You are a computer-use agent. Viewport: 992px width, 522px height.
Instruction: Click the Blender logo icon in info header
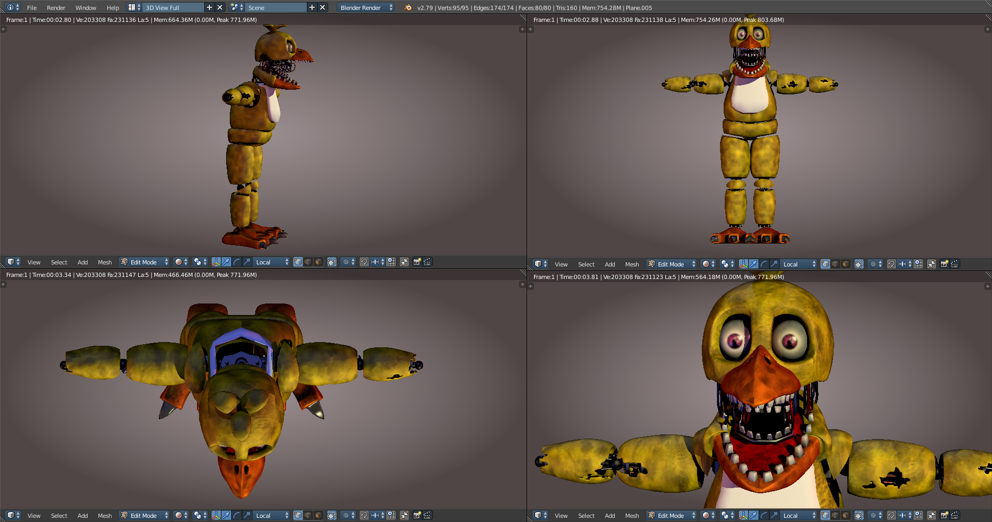point(408,7)
